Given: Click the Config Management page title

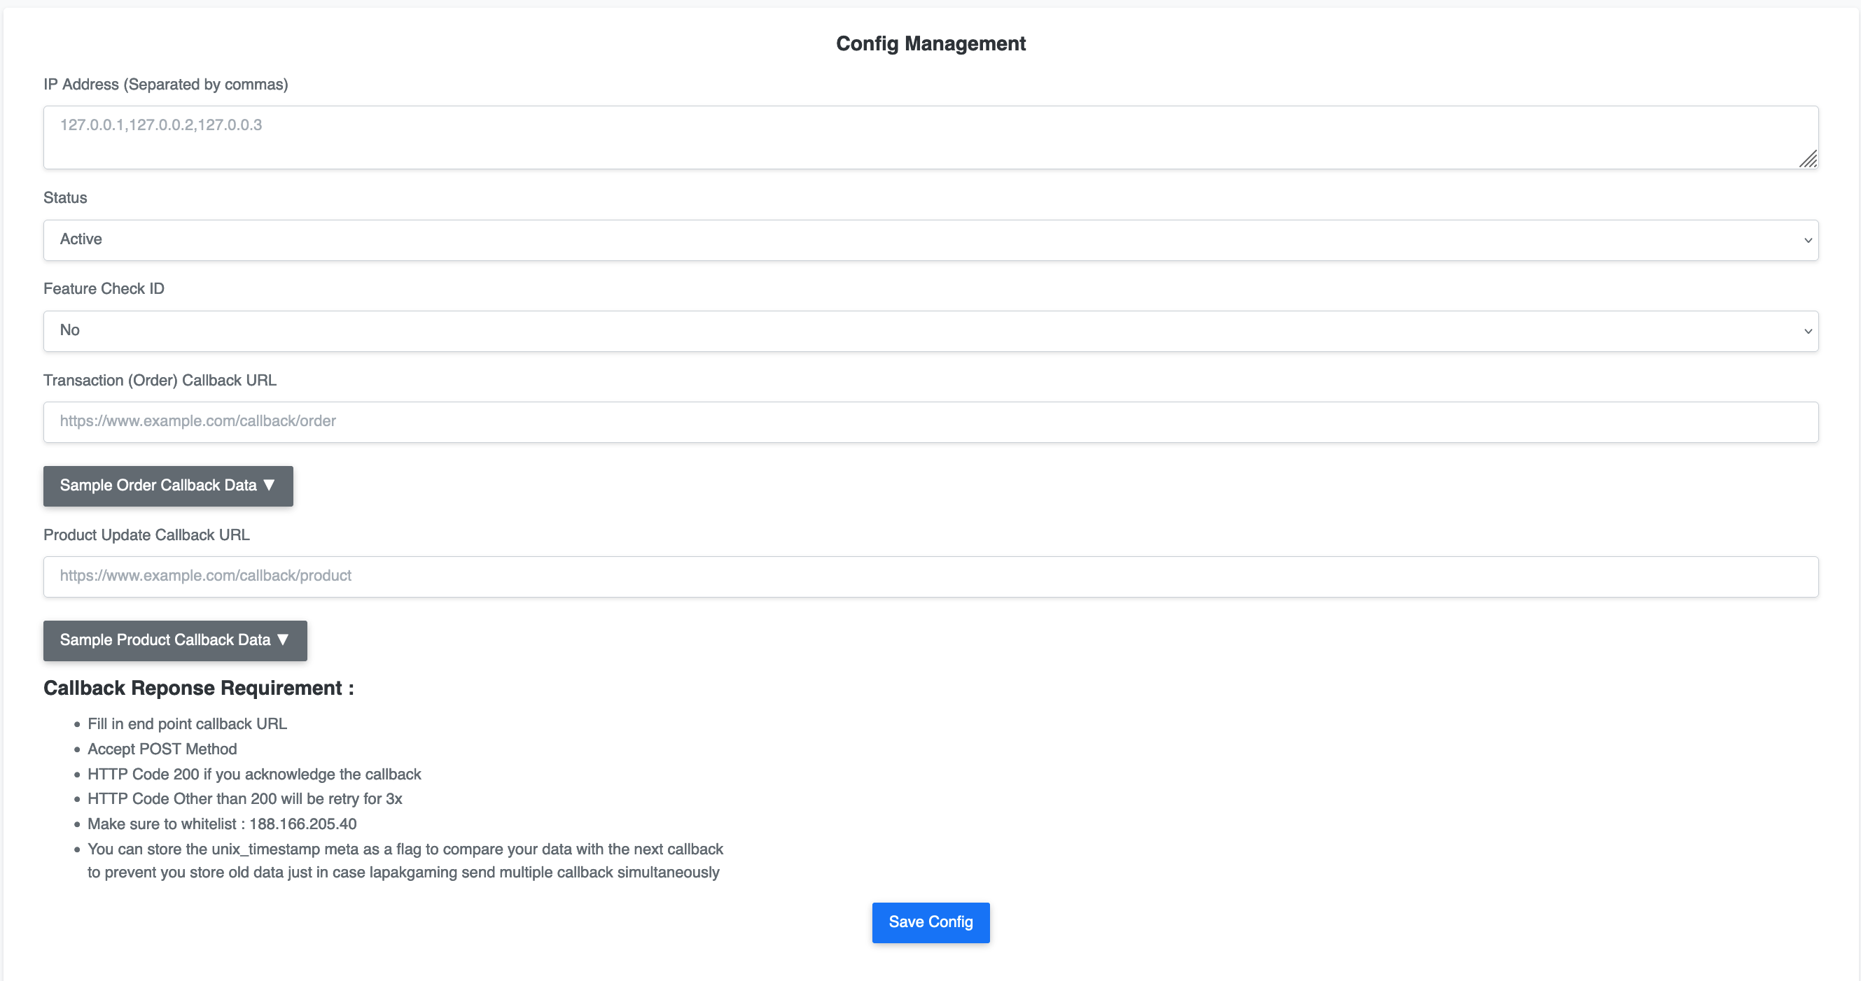Looking at the screenshot, I should tap(930, 43).
